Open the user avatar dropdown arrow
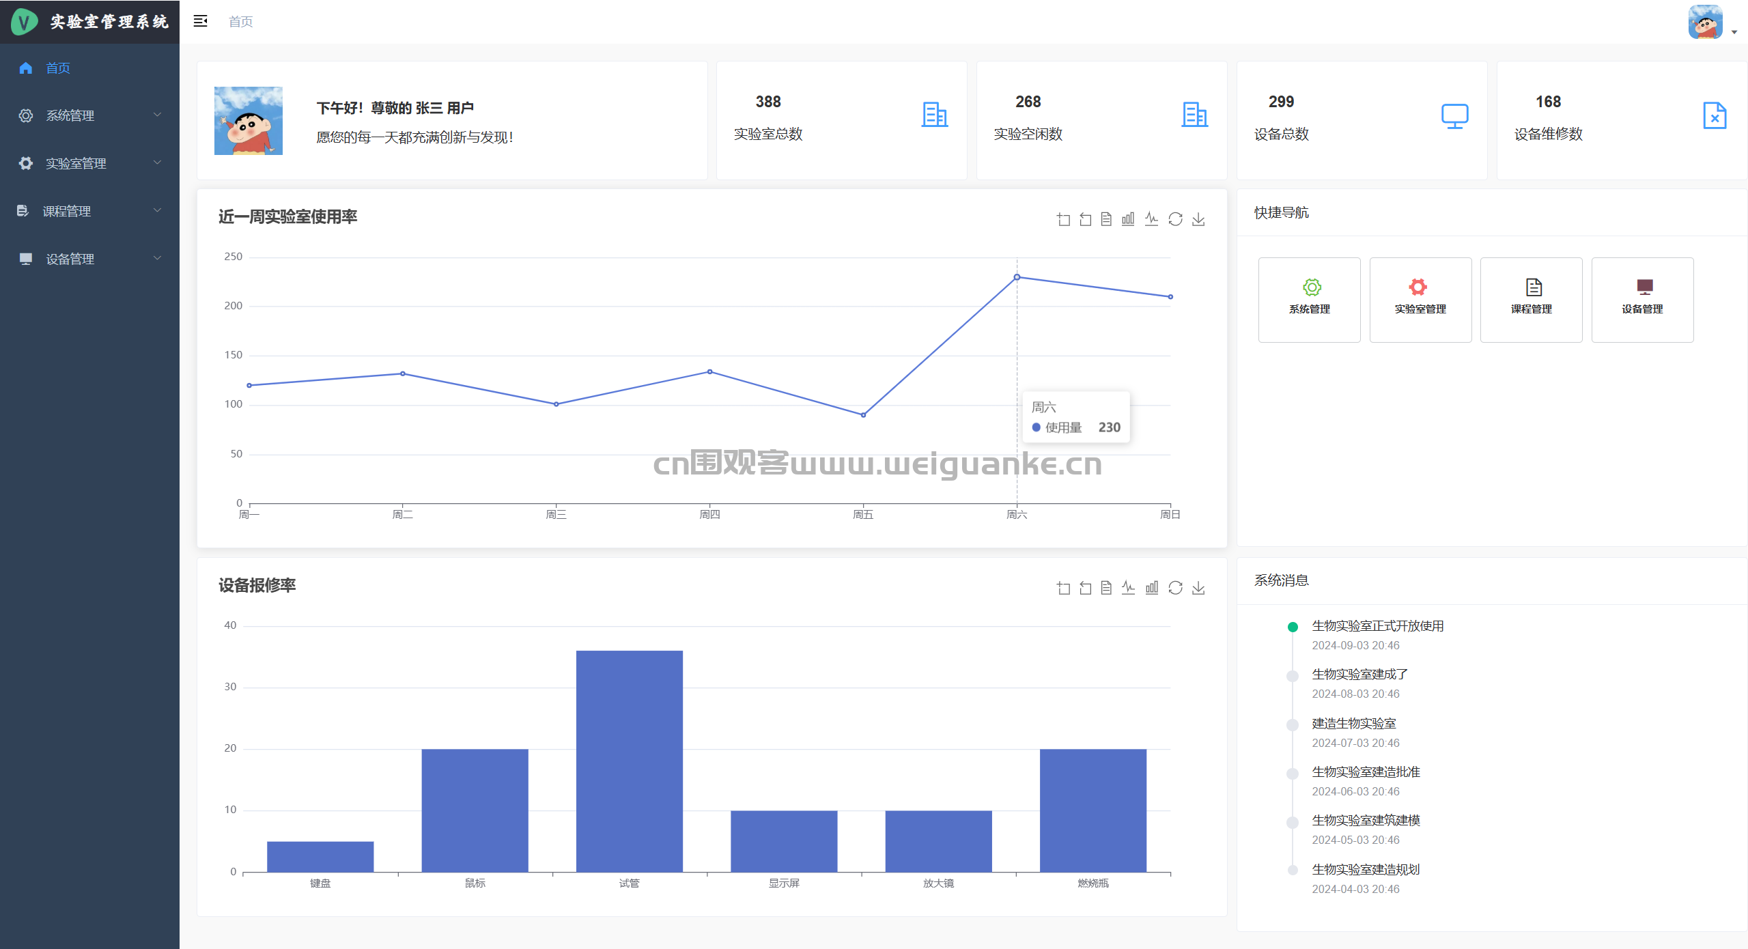1748x949 pixels. (x=1734, y=31)
